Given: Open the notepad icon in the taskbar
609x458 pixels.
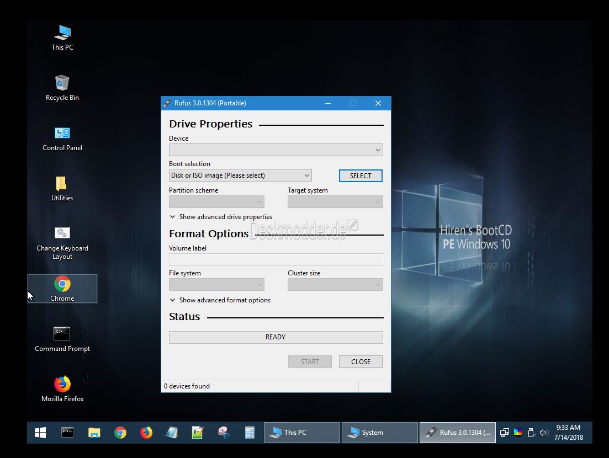Looking at the screenshot, I should click(x=172, y=433).
